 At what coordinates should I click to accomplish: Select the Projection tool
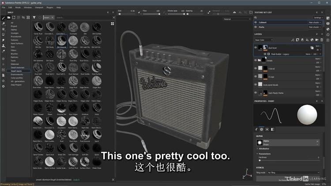[x=3, y=29]
